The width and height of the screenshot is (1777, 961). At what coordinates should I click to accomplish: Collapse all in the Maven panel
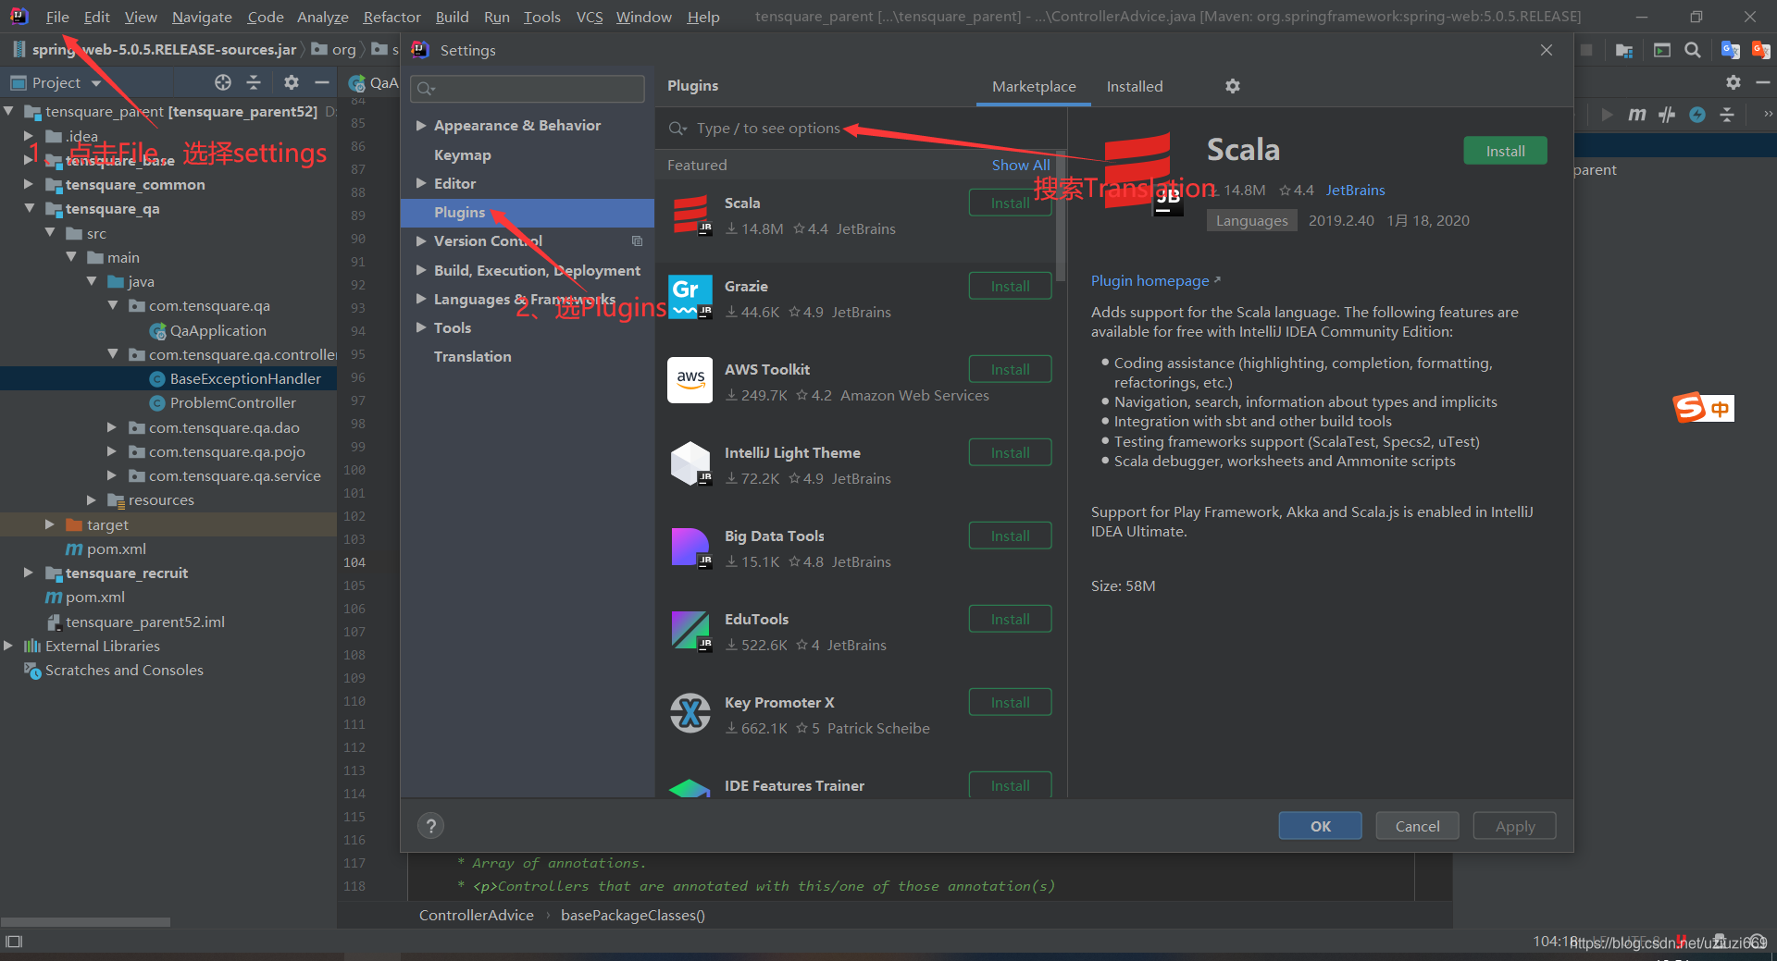click(1727, 114)
